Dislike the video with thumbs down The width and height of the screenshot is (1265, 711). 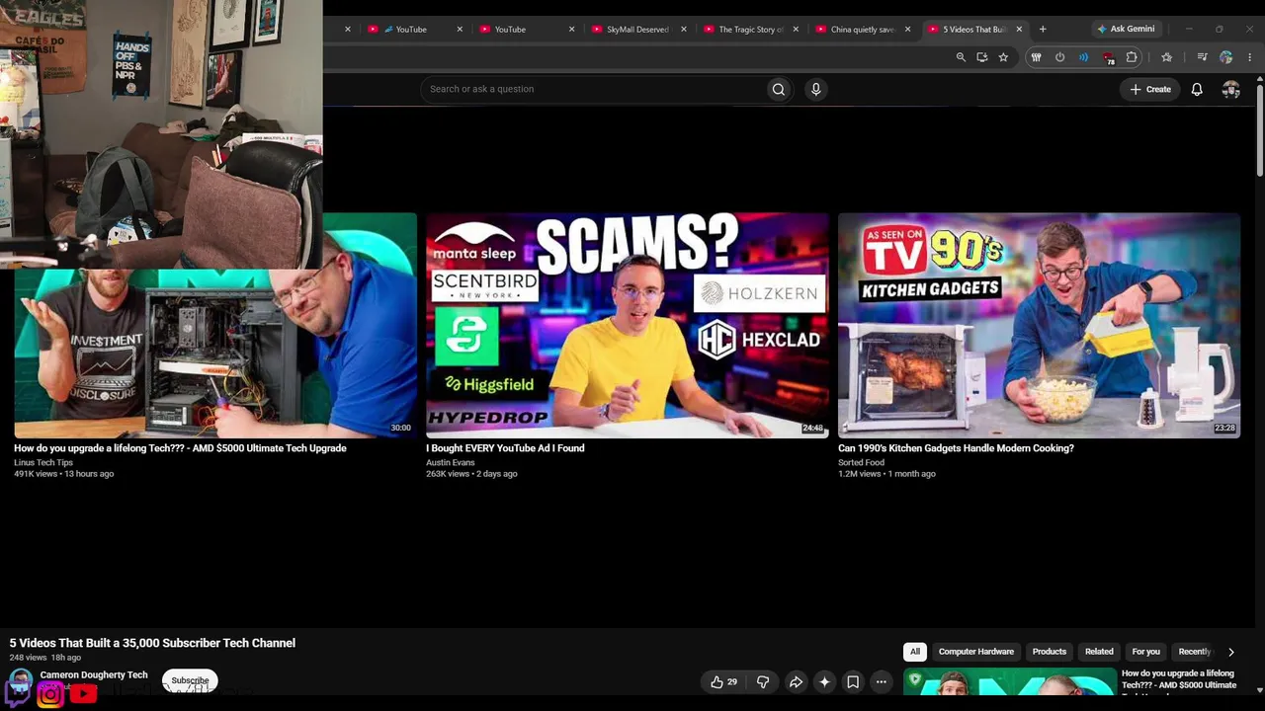click(763, 681)
